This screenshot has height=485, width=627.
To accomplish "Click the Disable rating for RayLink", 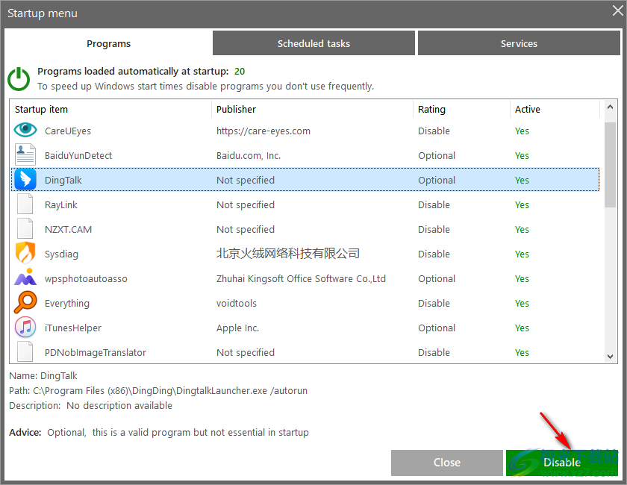I will pos(434,204).
